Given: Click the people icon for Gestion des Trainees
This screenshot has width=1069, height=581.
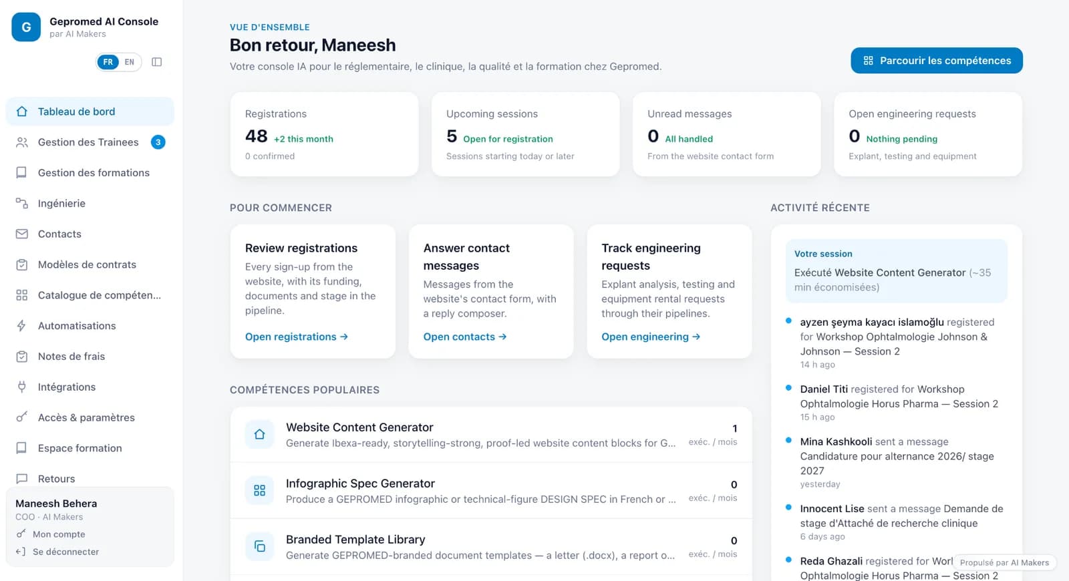Looking at the screenshot, I should [22, 142].
